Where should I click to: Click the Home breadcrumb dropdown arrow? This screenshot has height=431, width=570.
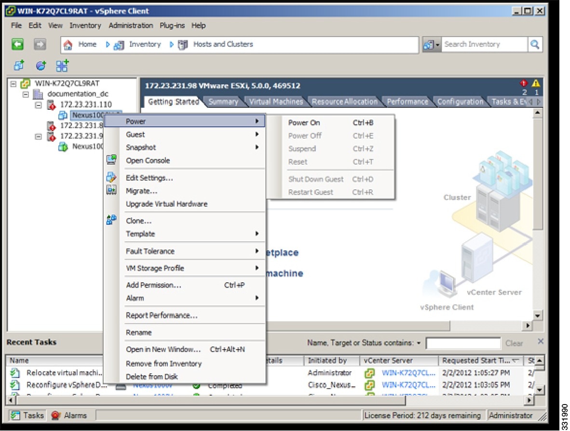coord(108,44)
